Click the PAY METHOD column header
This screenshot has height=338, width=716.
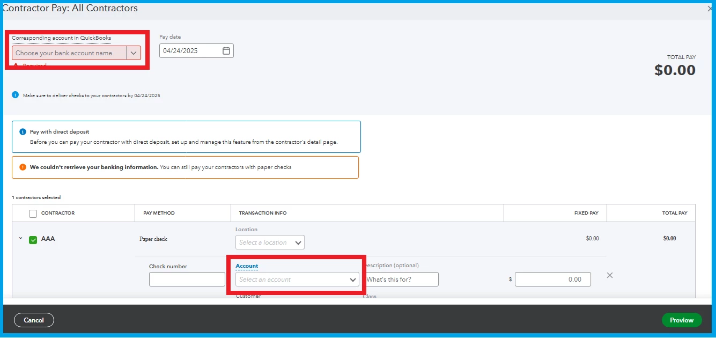[x=159, y=213]
